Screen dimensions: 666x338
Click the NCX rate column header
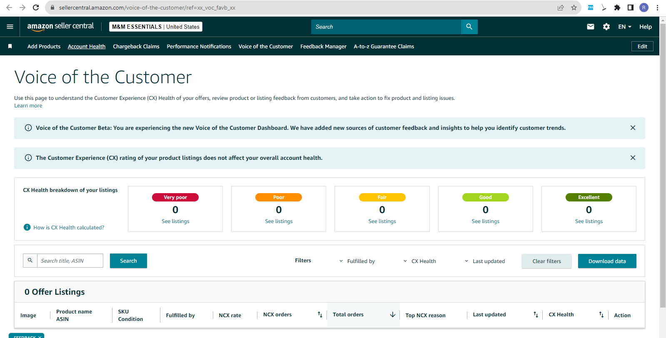(x=230, y=315)
